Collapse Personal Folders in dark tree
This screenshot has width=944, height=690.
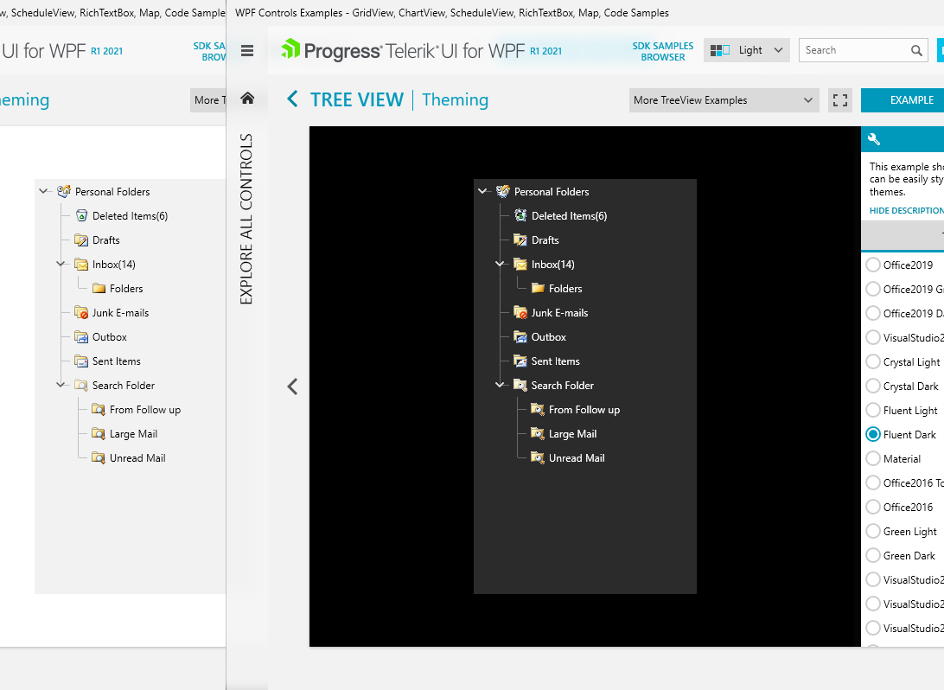click(483, 191)
